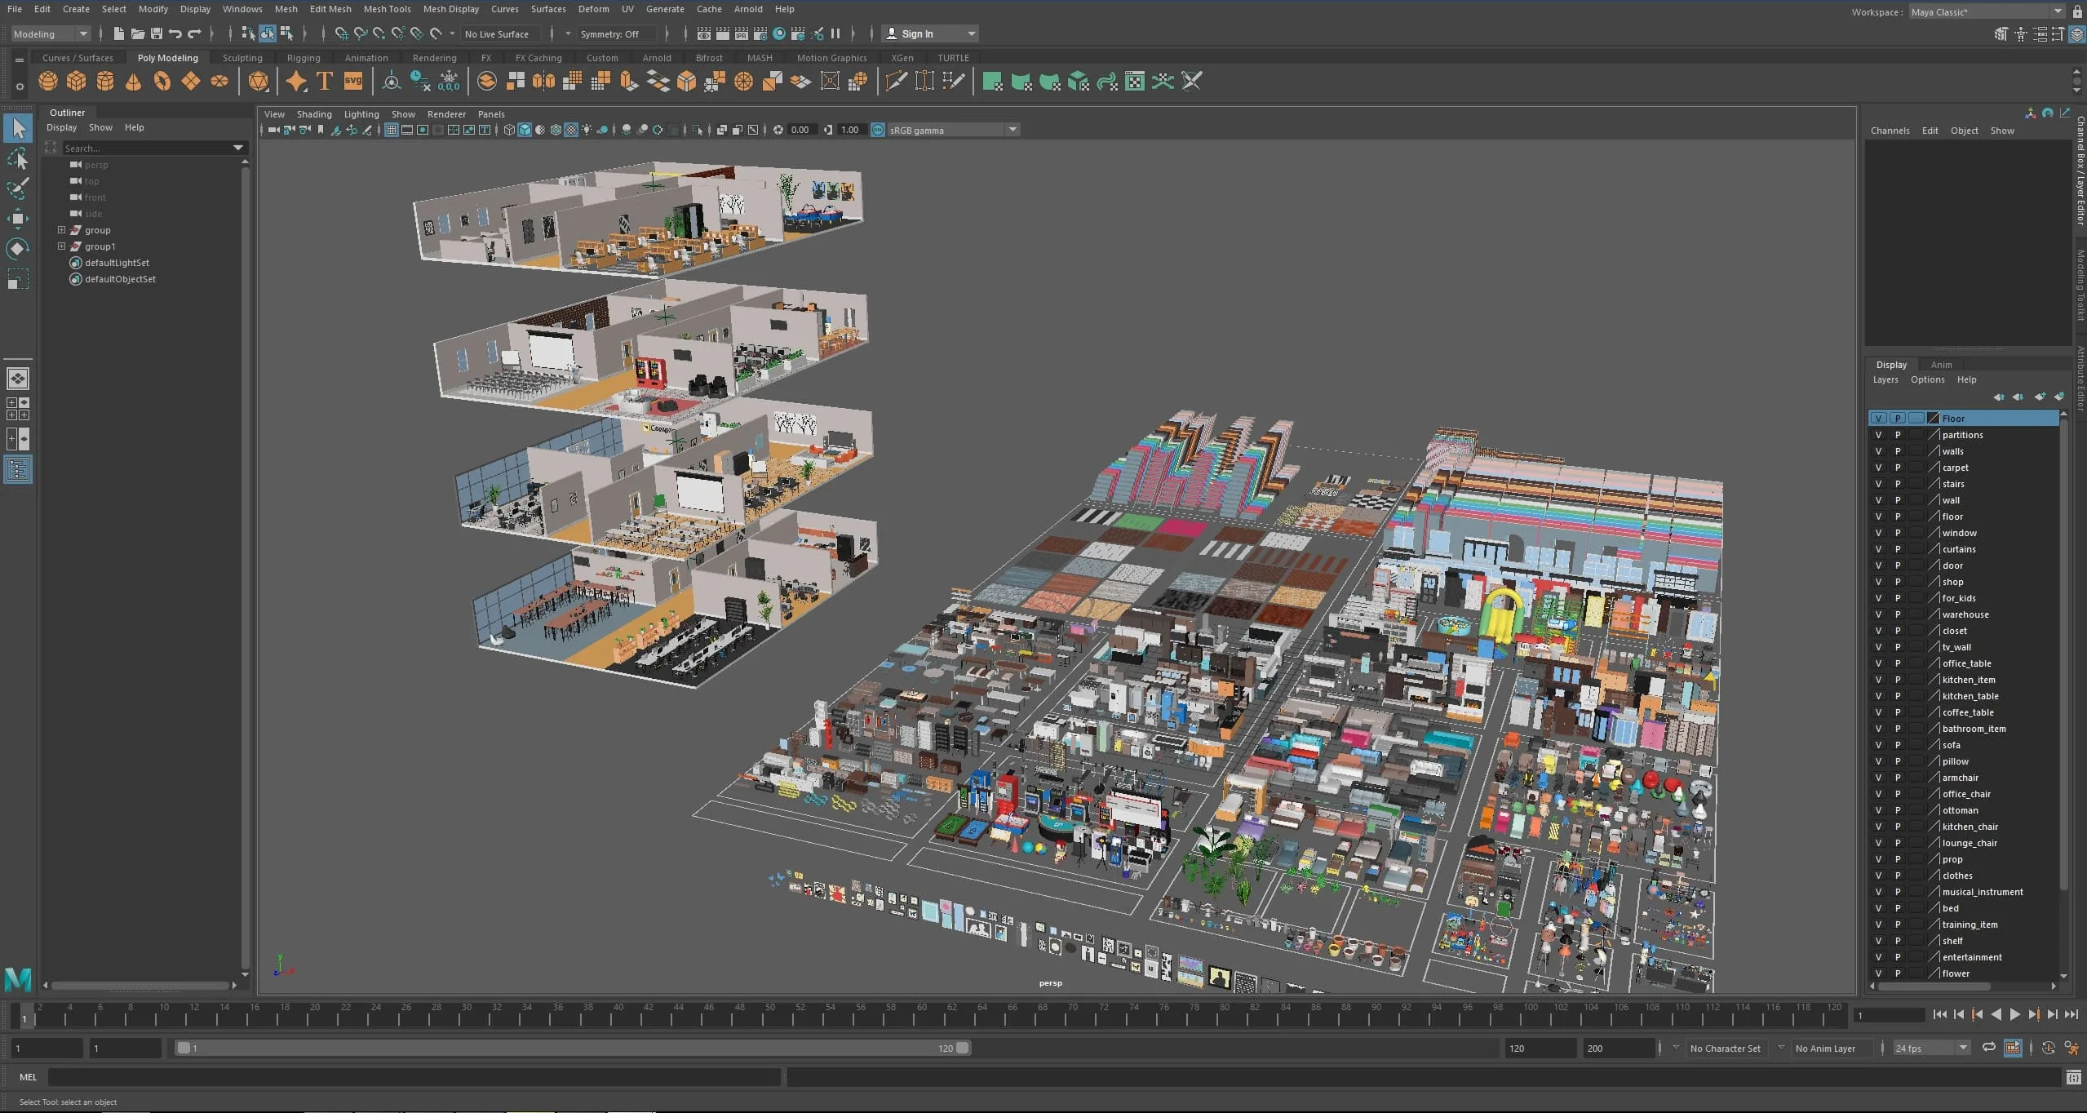The width and height of the screenshot is (2087, 1113).
Task: Open the Sign In dropdown arrow
Action: [971, 33]
